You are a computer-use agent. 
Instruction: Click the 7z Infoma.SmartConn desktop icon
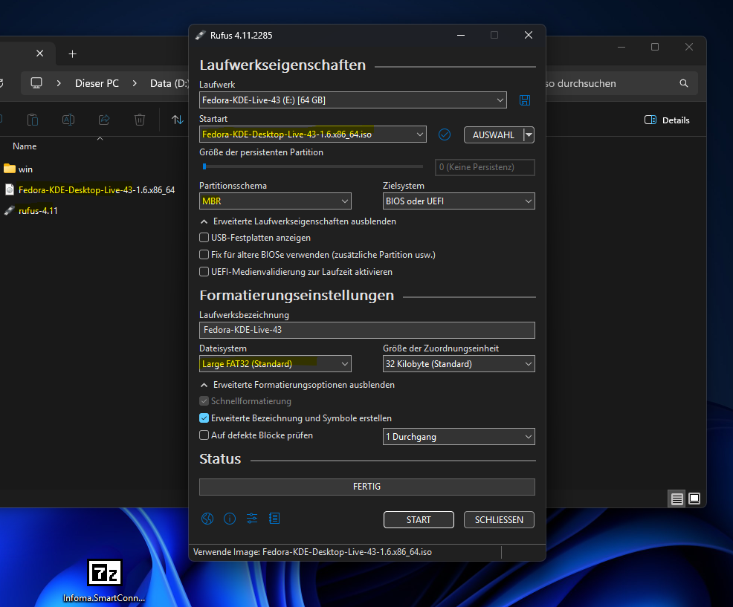(x=104, y=572)
